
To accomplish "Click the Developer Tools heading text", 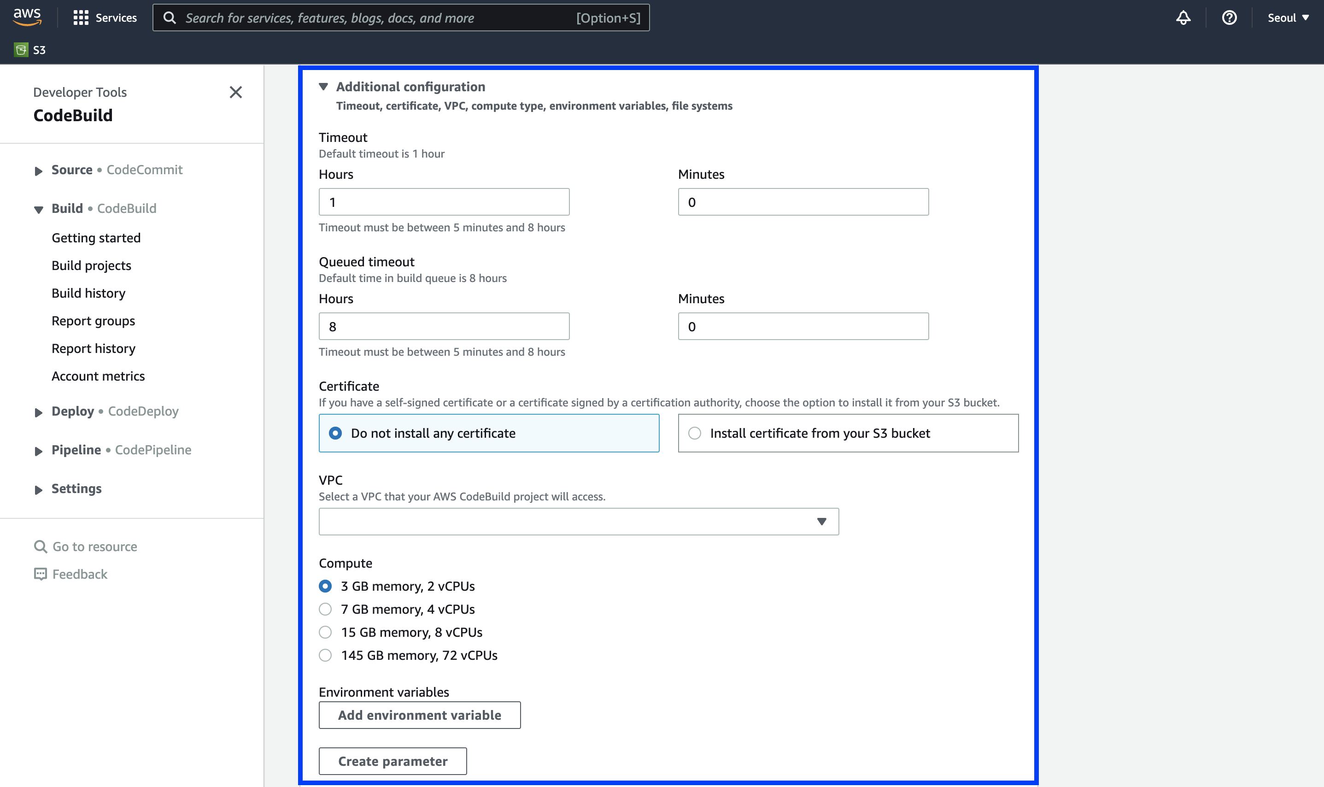I will pyautogui.click(x=80, y=92).
